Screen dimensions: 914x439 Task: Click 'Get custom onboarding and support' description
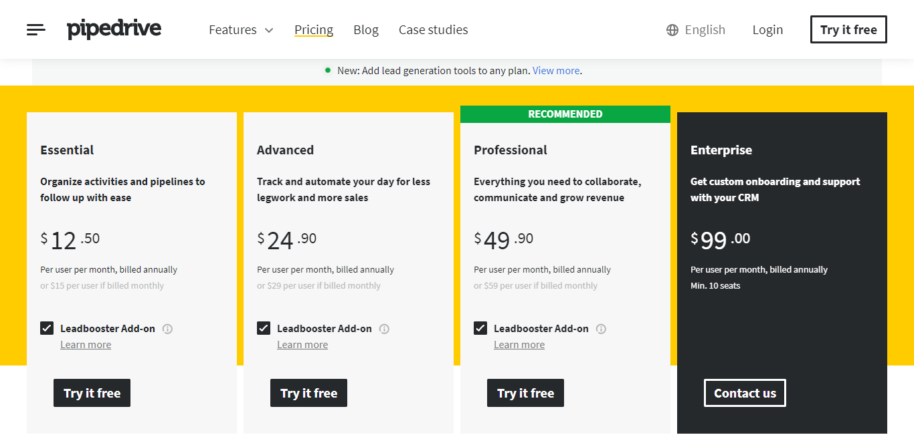[775, 190]
